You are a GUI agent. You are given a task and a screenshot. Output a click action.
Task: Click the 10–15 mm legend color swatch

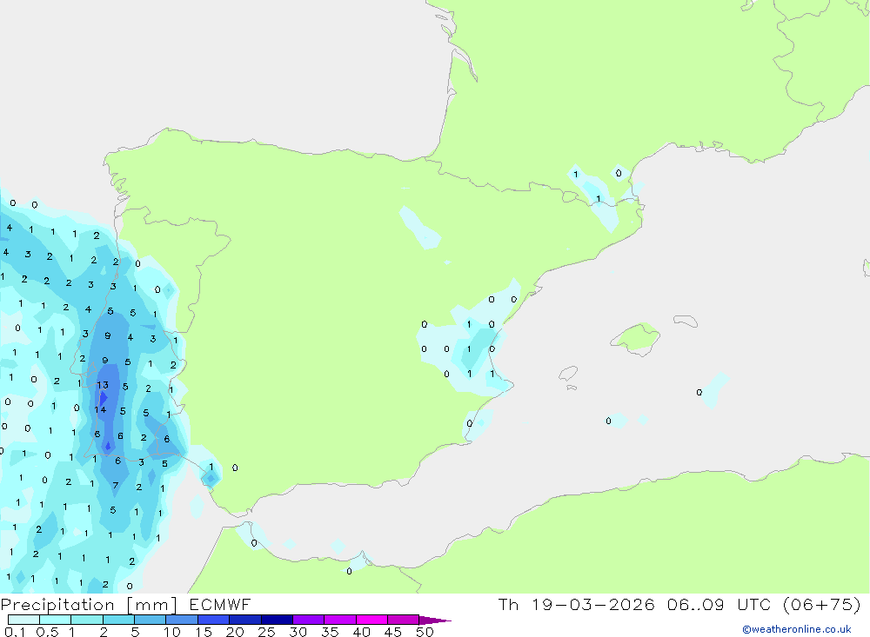(x=182, y=620)
